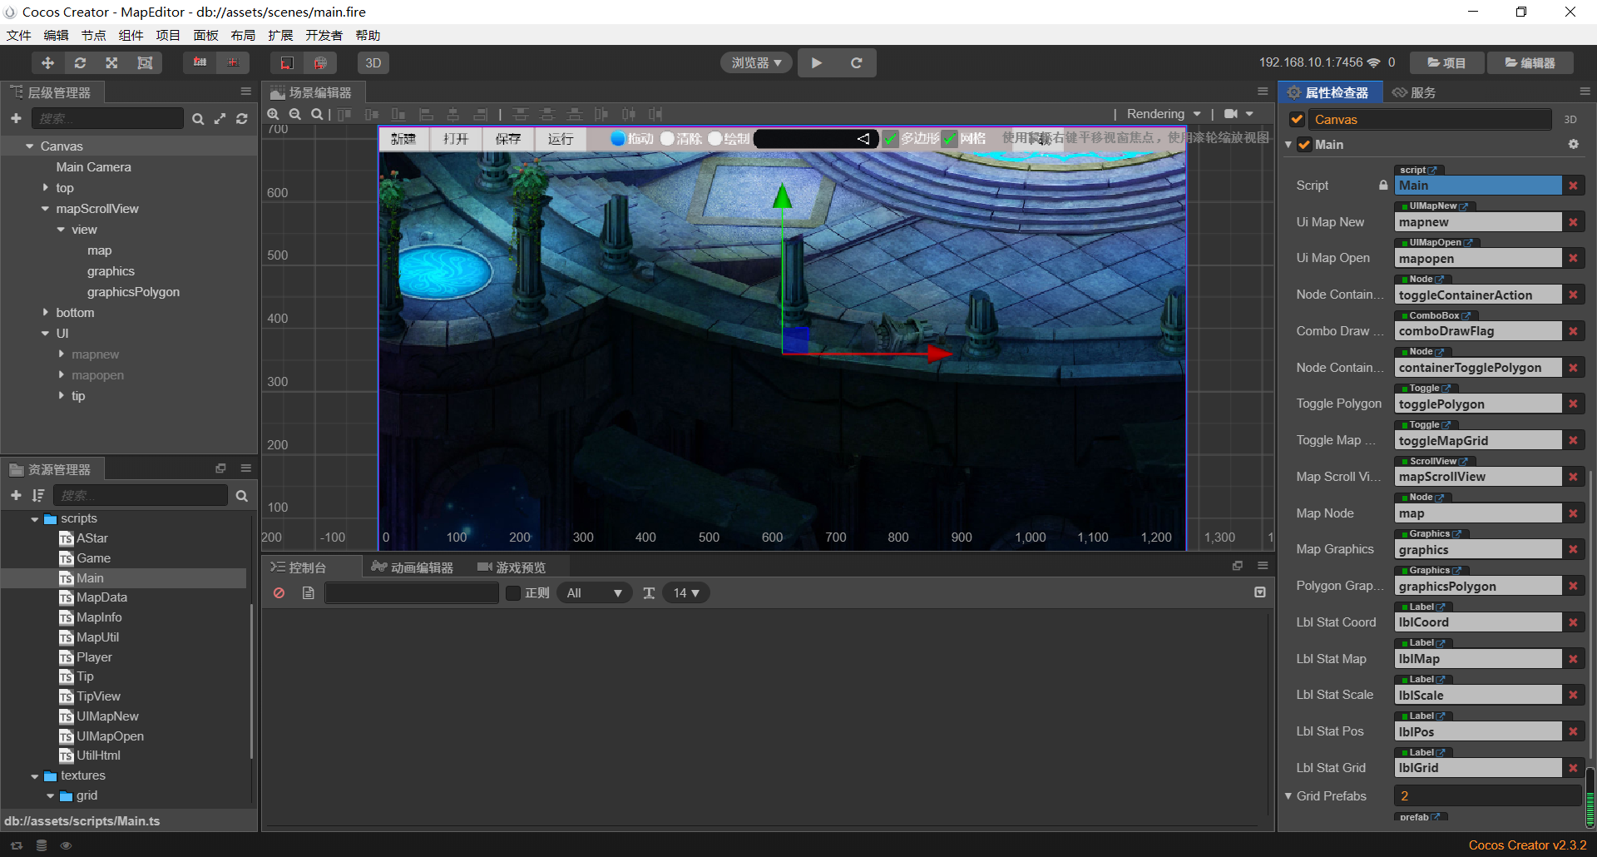Disable the Canvas node checkbox
Screen dimensions: 1597x857
tap(1297, 119)
